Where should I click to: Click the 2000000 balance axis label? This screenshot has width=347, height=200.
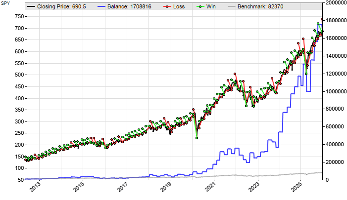click(336, 2)
